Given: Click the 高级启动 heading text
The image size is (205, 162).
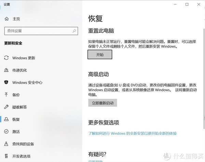Looking at the screenshot, I should click(x=98, y=74).
